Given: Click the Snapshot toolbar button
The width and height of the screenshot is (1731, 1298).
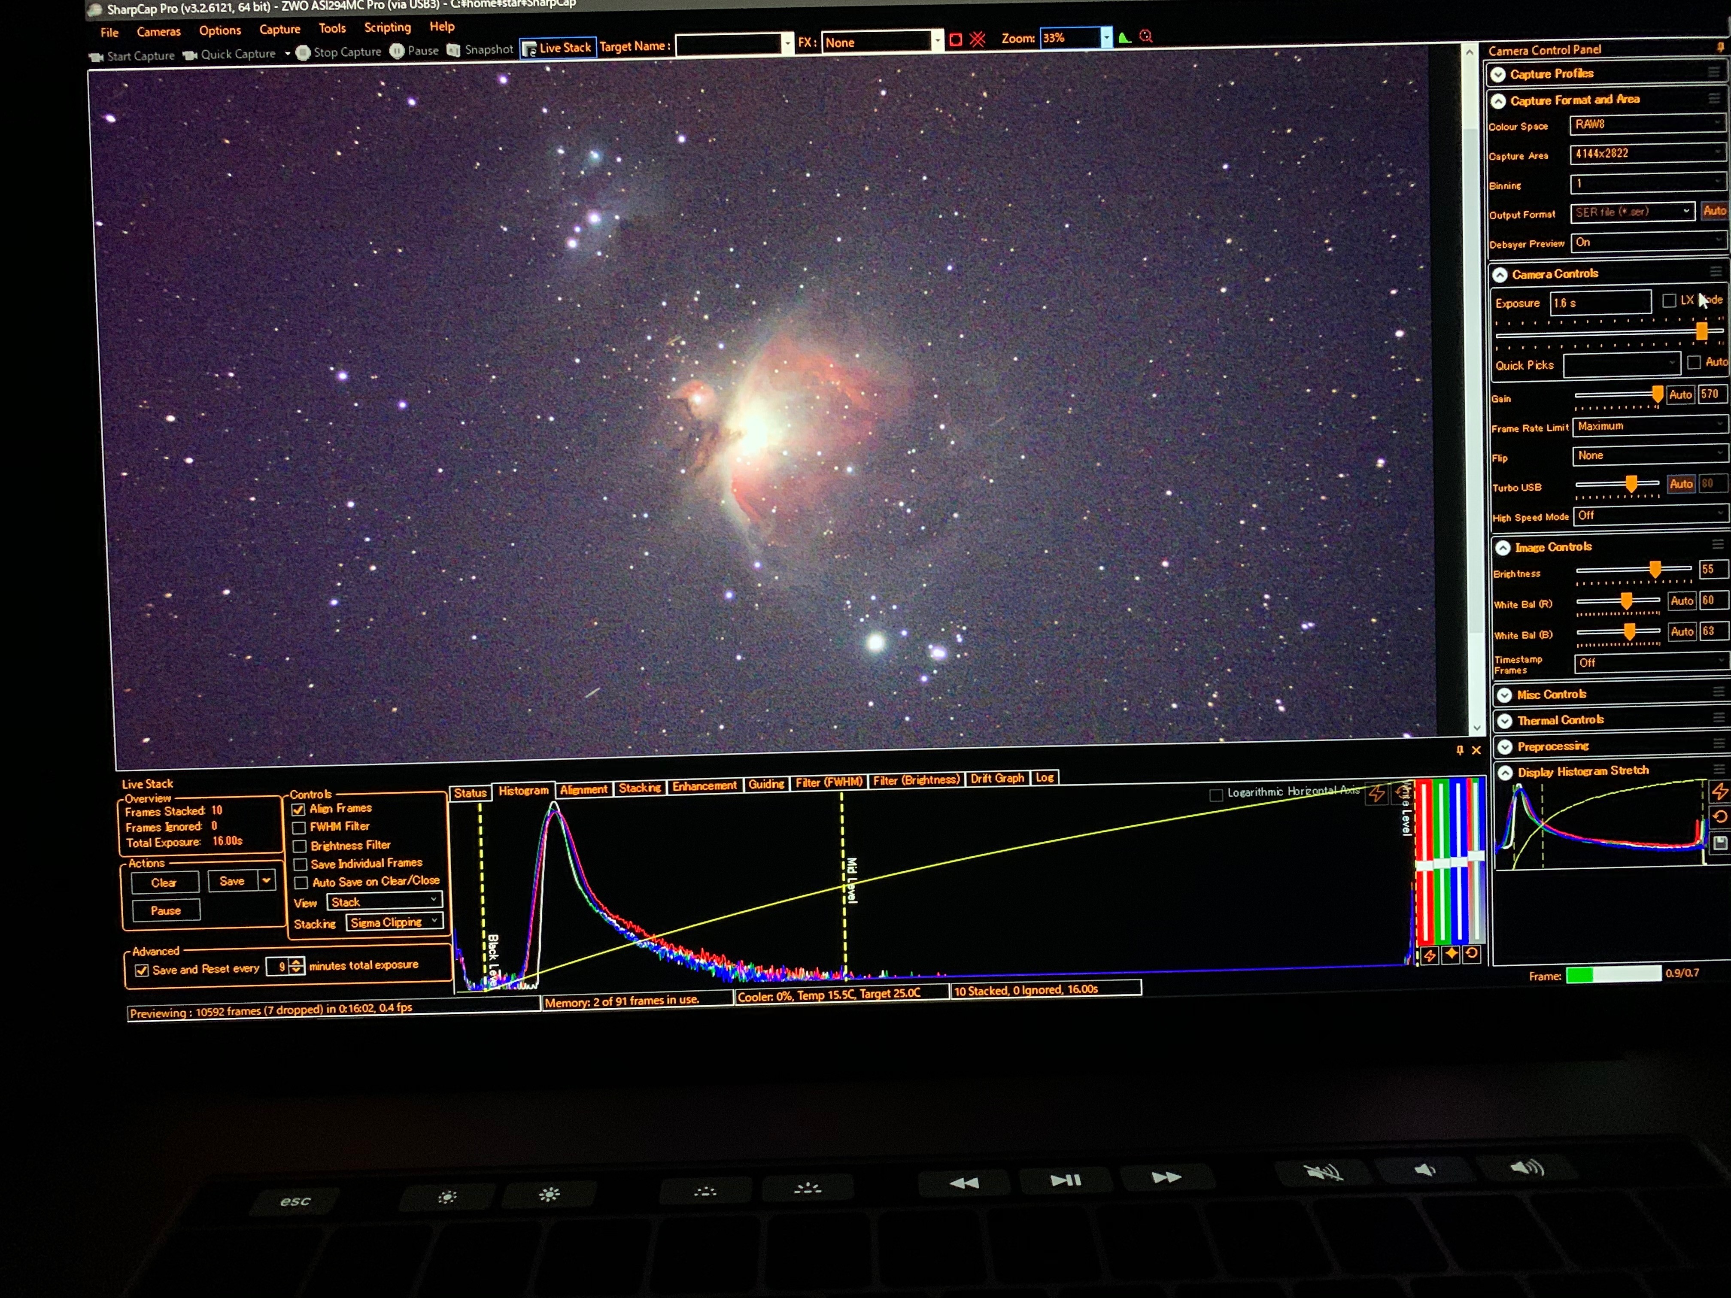Looking at the screenshot, I should [480, 49].
